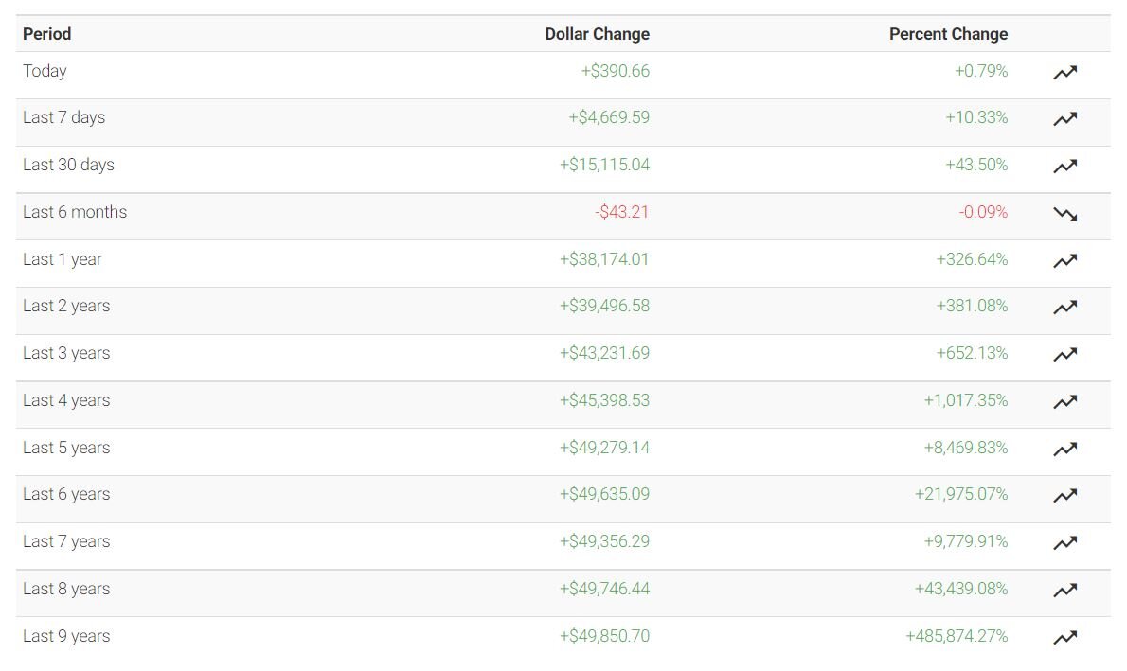
Task: Click the +485,874.27% percent value
Action: tap(957, 636)
